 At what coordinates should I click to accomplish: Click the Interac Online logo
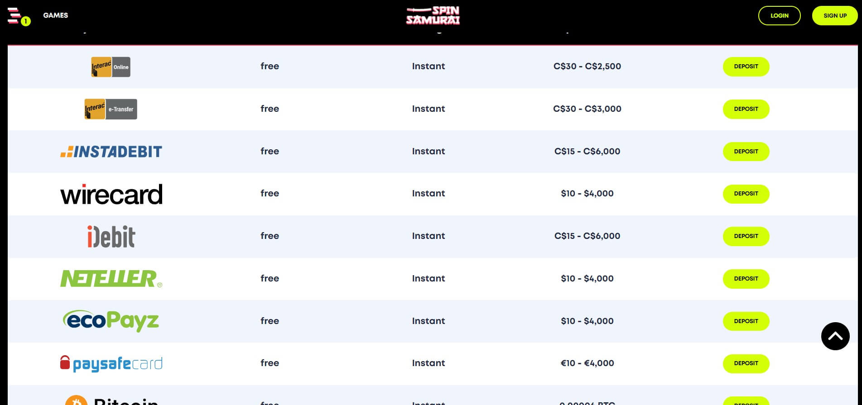click(111, 67)
